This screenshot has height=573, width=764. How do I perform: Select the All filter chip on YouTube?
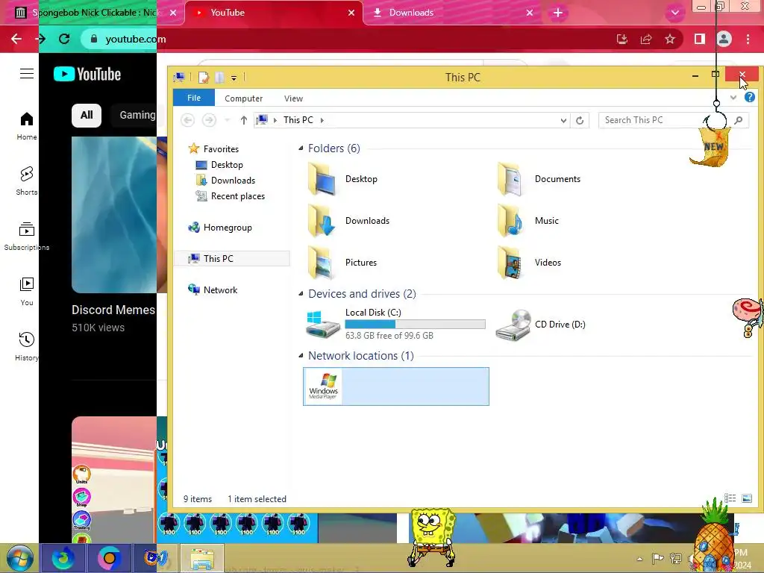tap(87, 116)
